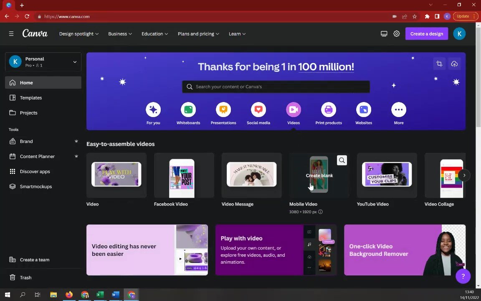Click the page vertical scrollbar
Screen dimensions: 481x301
(x=478, y=77)
